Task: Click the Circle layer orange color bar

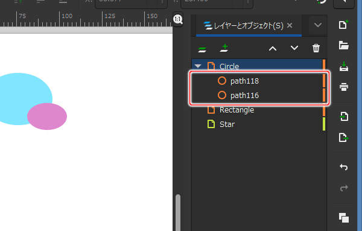Action: [324, 64]
